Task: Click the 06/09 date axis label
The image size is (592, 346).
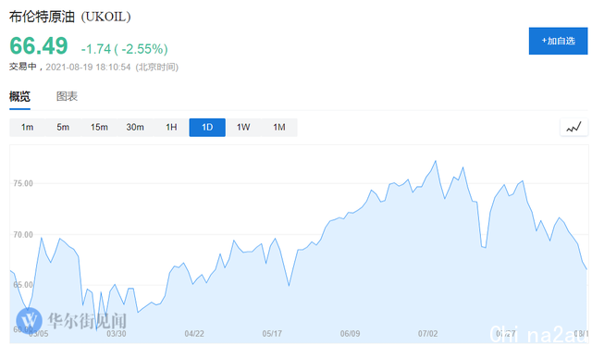Action: (x=350, y=334)
